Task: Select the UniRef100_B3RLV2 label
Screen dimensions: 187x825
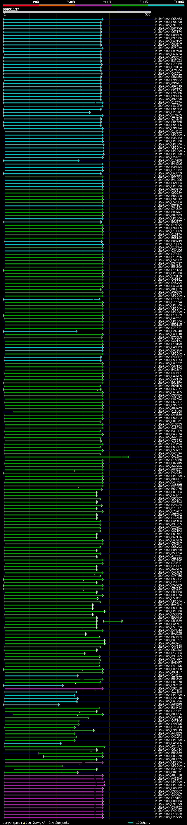Action: 168,769
